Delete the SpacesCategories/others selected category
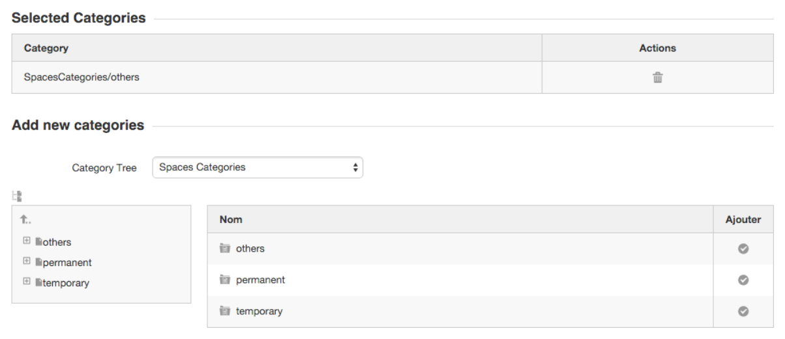 658,78
